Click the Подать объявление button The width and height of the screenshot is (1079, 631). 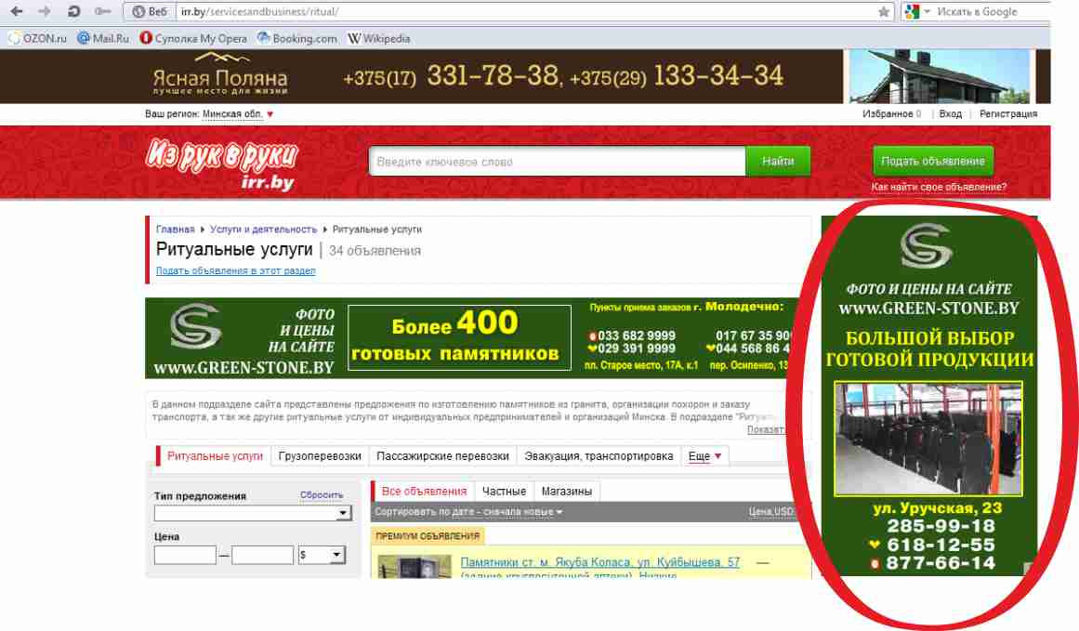pos(932,161)
